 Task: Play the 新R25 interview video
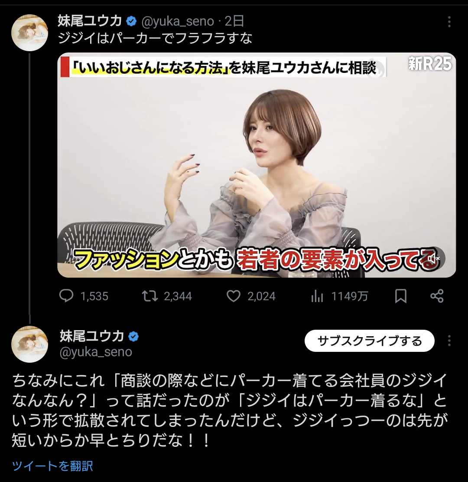tap(257, 165)
